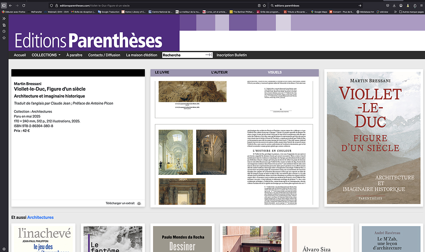Open the Google Traduction bookmark
This screenshot has height=252, width=425.
click(x=109, y=12)
